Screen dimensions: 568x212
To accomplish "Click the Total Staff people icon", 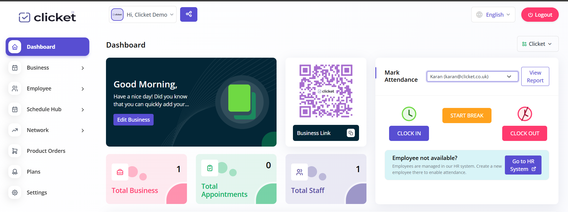I will 299,172.
